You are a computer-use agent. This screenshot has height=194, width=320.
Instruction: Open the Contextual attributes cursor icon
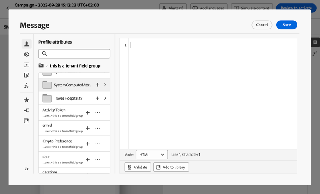pos(26,75)
